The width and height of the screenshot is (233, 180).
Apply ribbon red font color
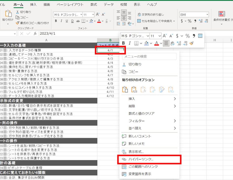click(x=99, y=21)
